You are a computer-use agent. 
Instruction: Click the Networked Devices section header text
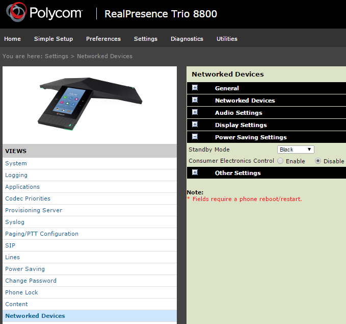[245, 101]
